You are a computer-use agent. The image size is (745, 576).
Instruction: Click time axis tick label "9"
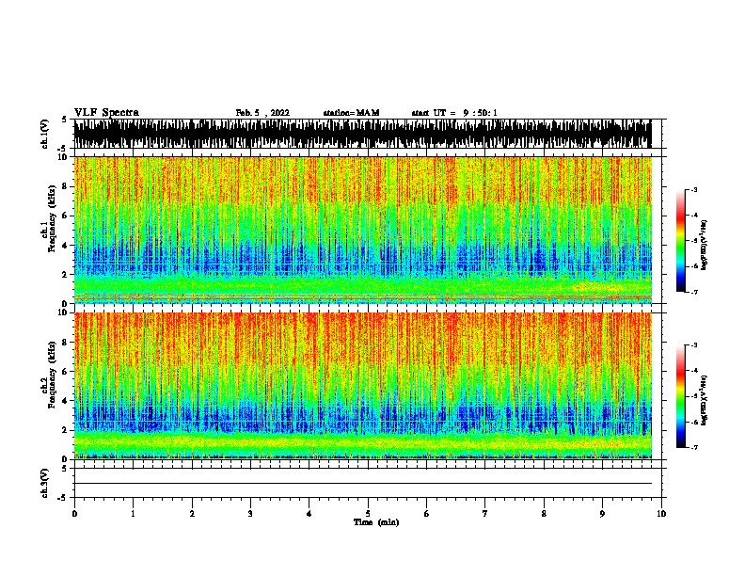[x=602, y=514]
